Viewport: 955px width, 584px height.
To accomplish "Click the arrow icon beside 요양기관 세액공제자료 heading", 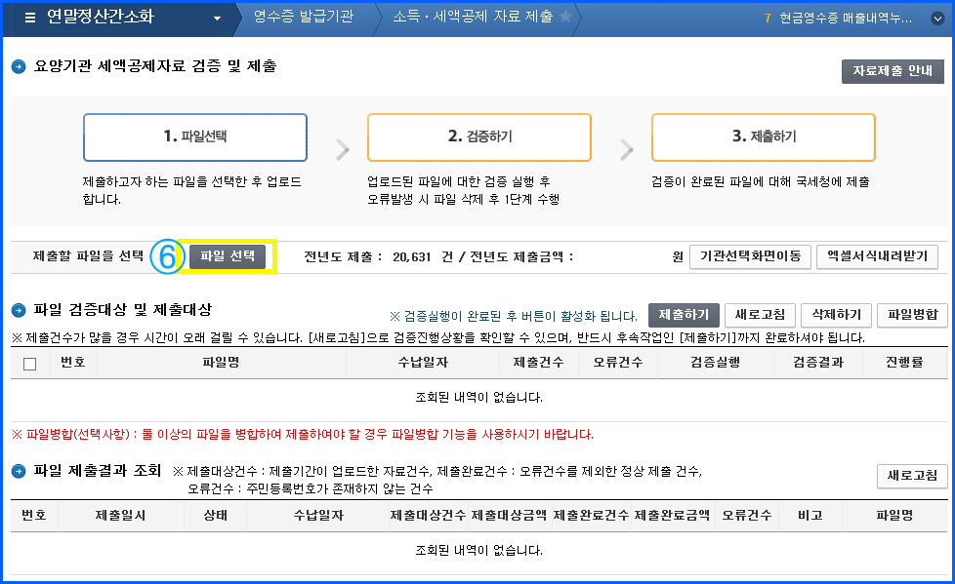I will [19, 67].
